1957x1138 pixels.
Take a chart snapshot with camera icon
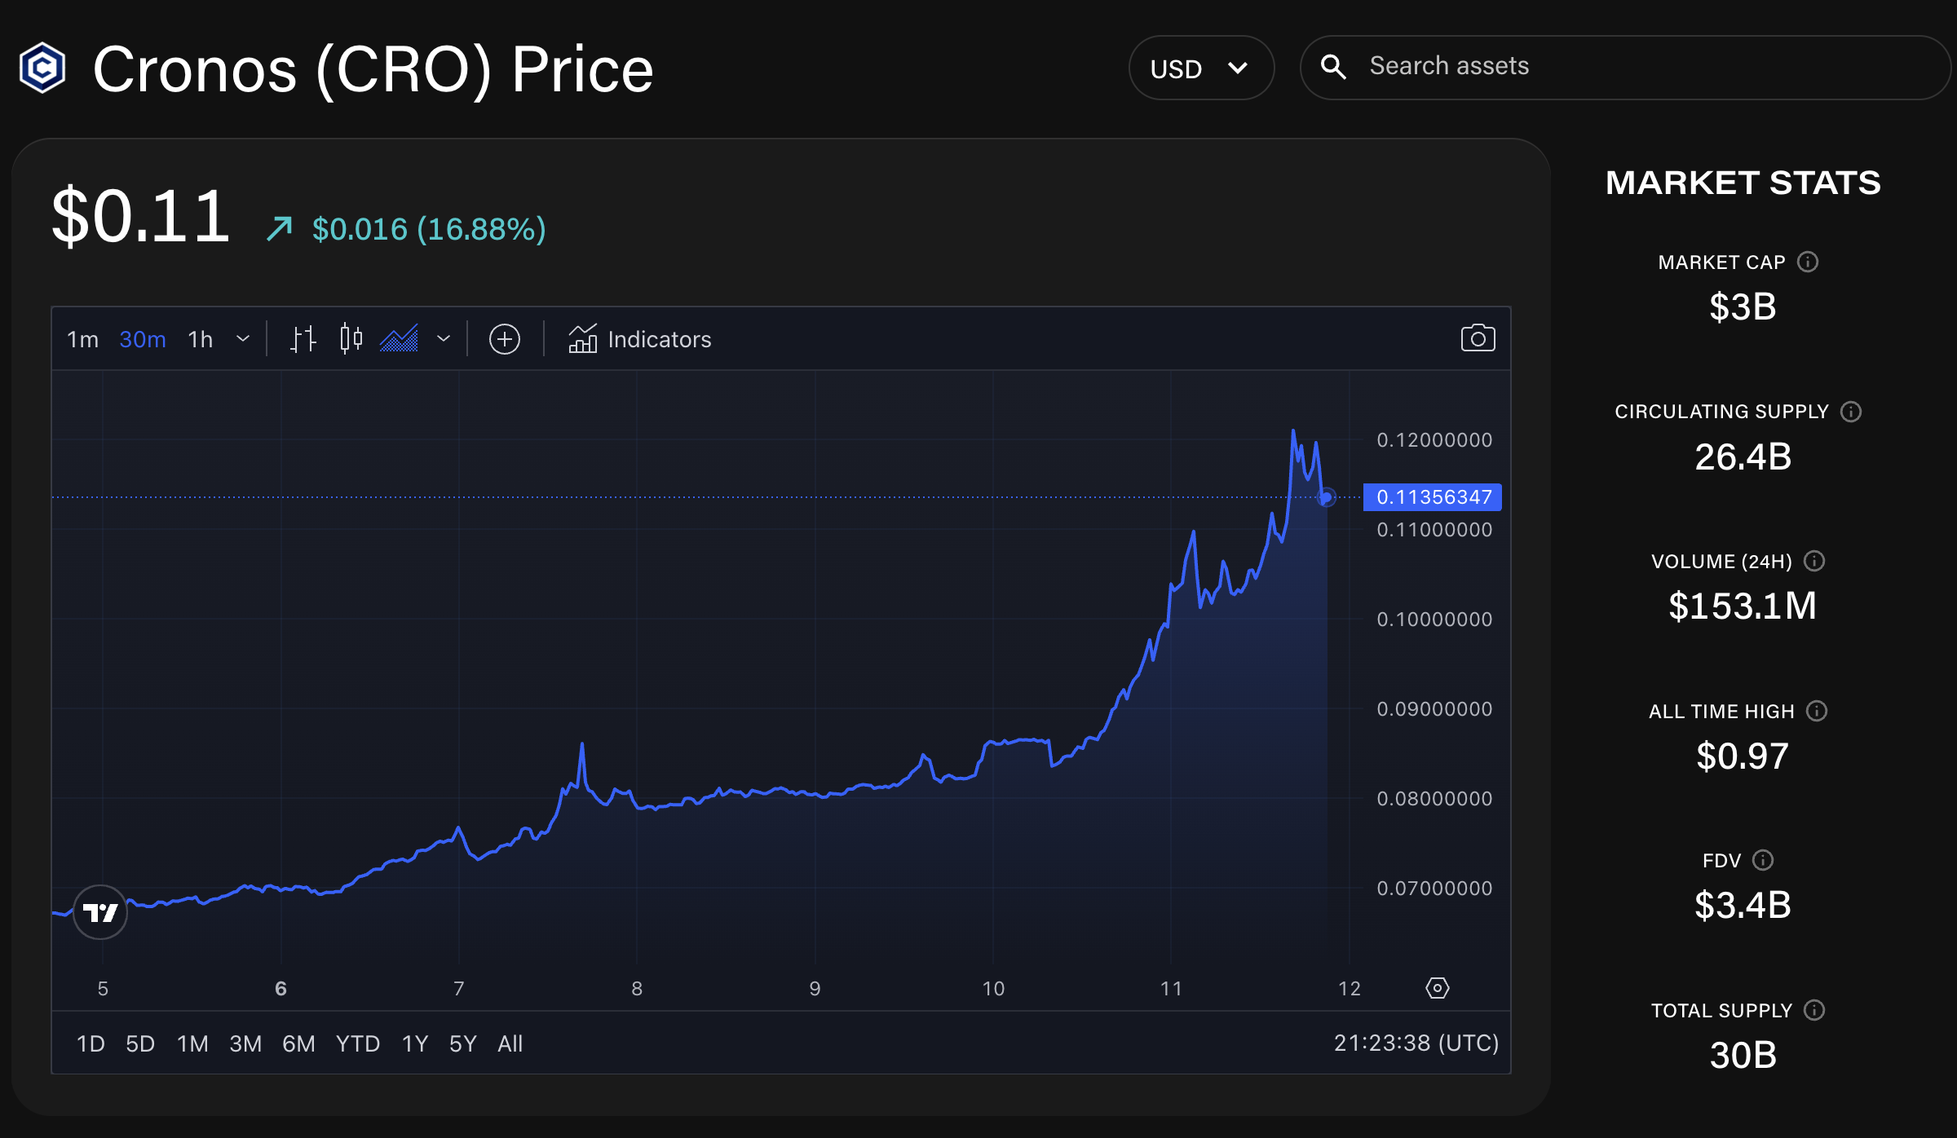[x=1478, y=338]
